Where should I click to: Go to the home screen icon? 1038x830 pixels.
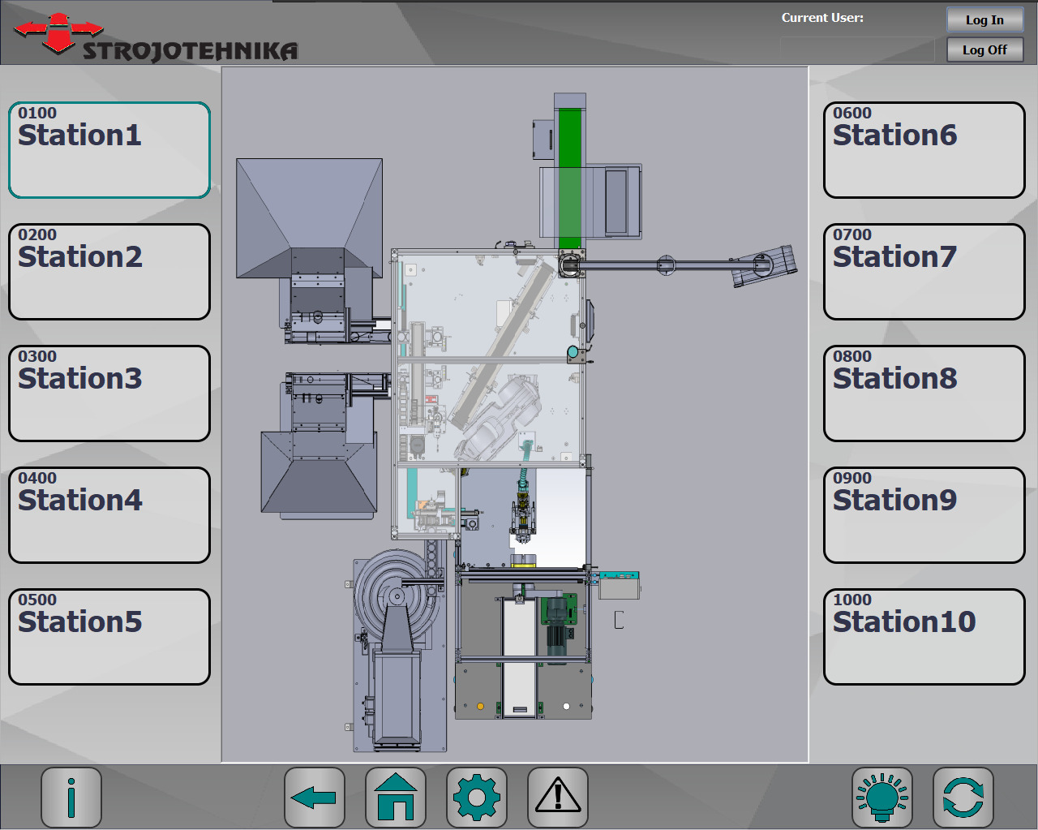[x=396, y=798]
